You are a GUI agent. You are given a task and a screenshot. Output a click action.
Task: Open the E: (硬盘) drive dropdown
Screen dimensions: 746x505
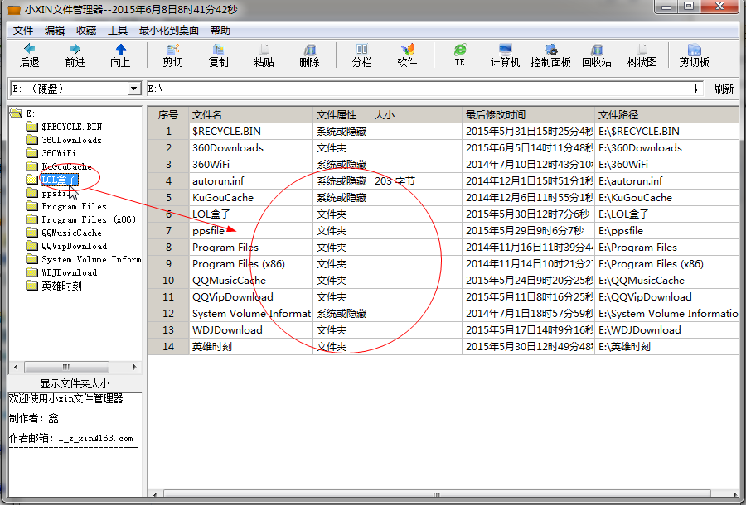point(134,89)
